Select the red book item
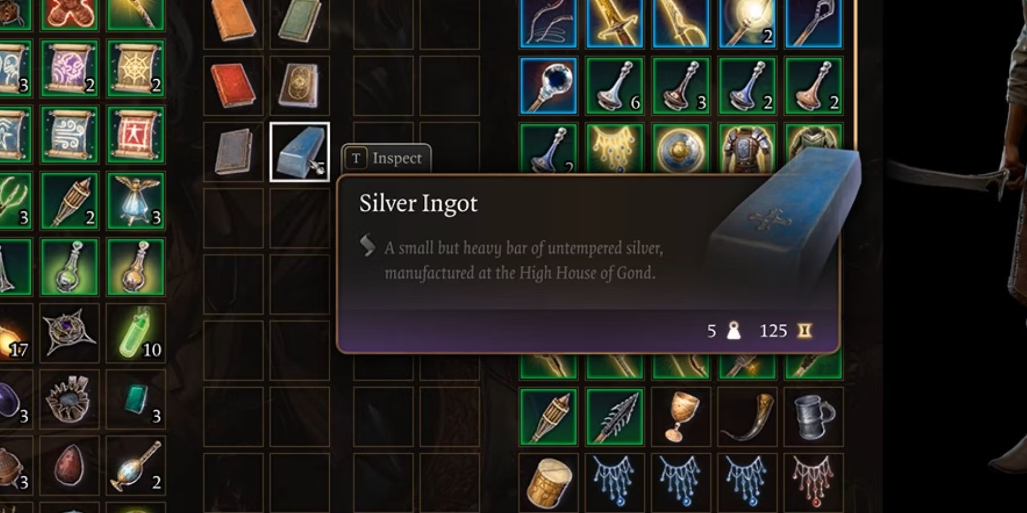The width and height of the screenshot is (1027, 513). pyautogui.click(x=233, y=86)
